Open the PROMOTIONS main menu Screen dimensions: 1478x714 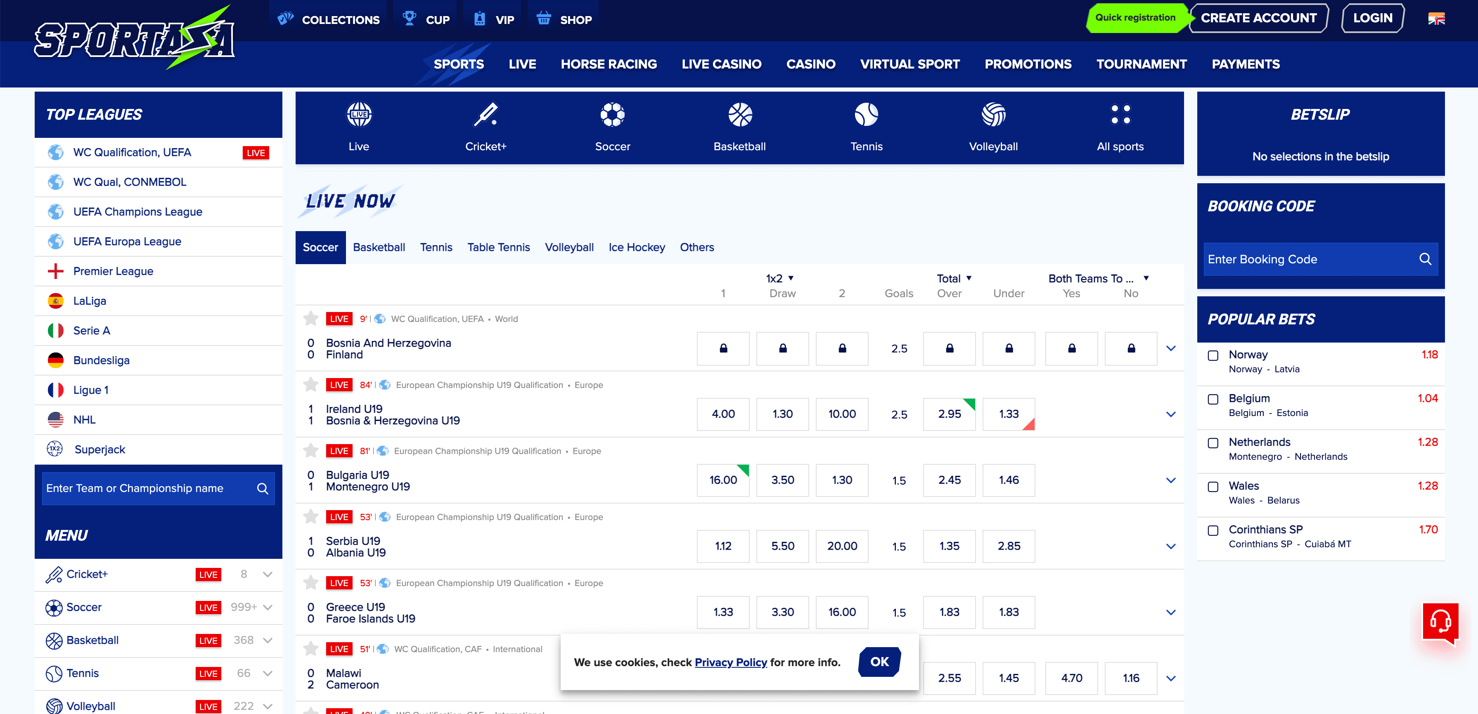pos(1028,64)
